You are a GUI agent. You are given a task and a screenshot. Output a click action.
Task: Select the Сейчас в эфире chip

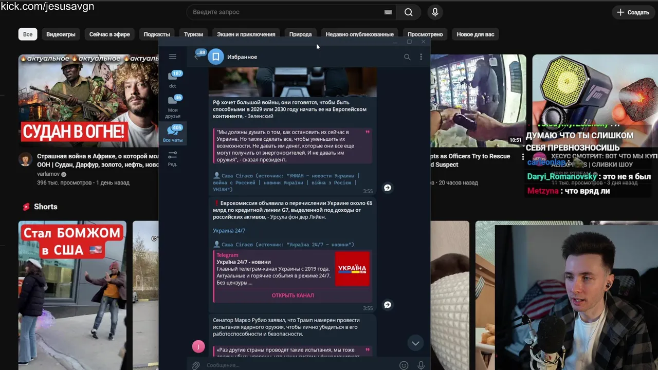(109, 34)
